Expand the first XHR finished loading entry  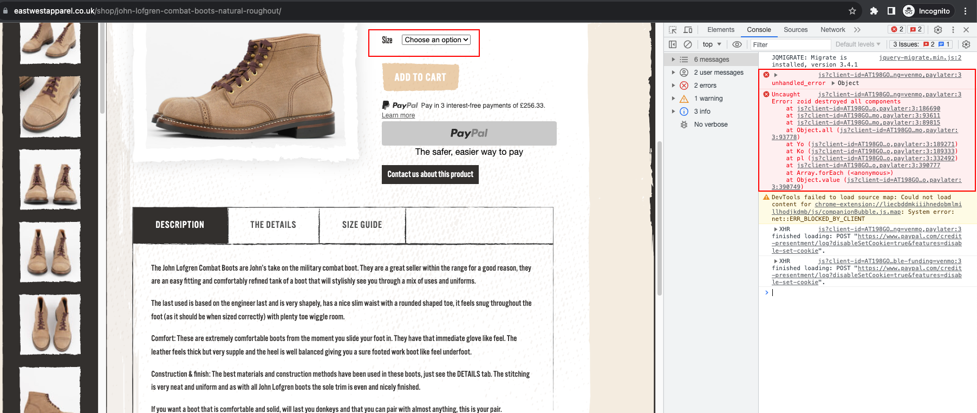click(x=776, y=230)
